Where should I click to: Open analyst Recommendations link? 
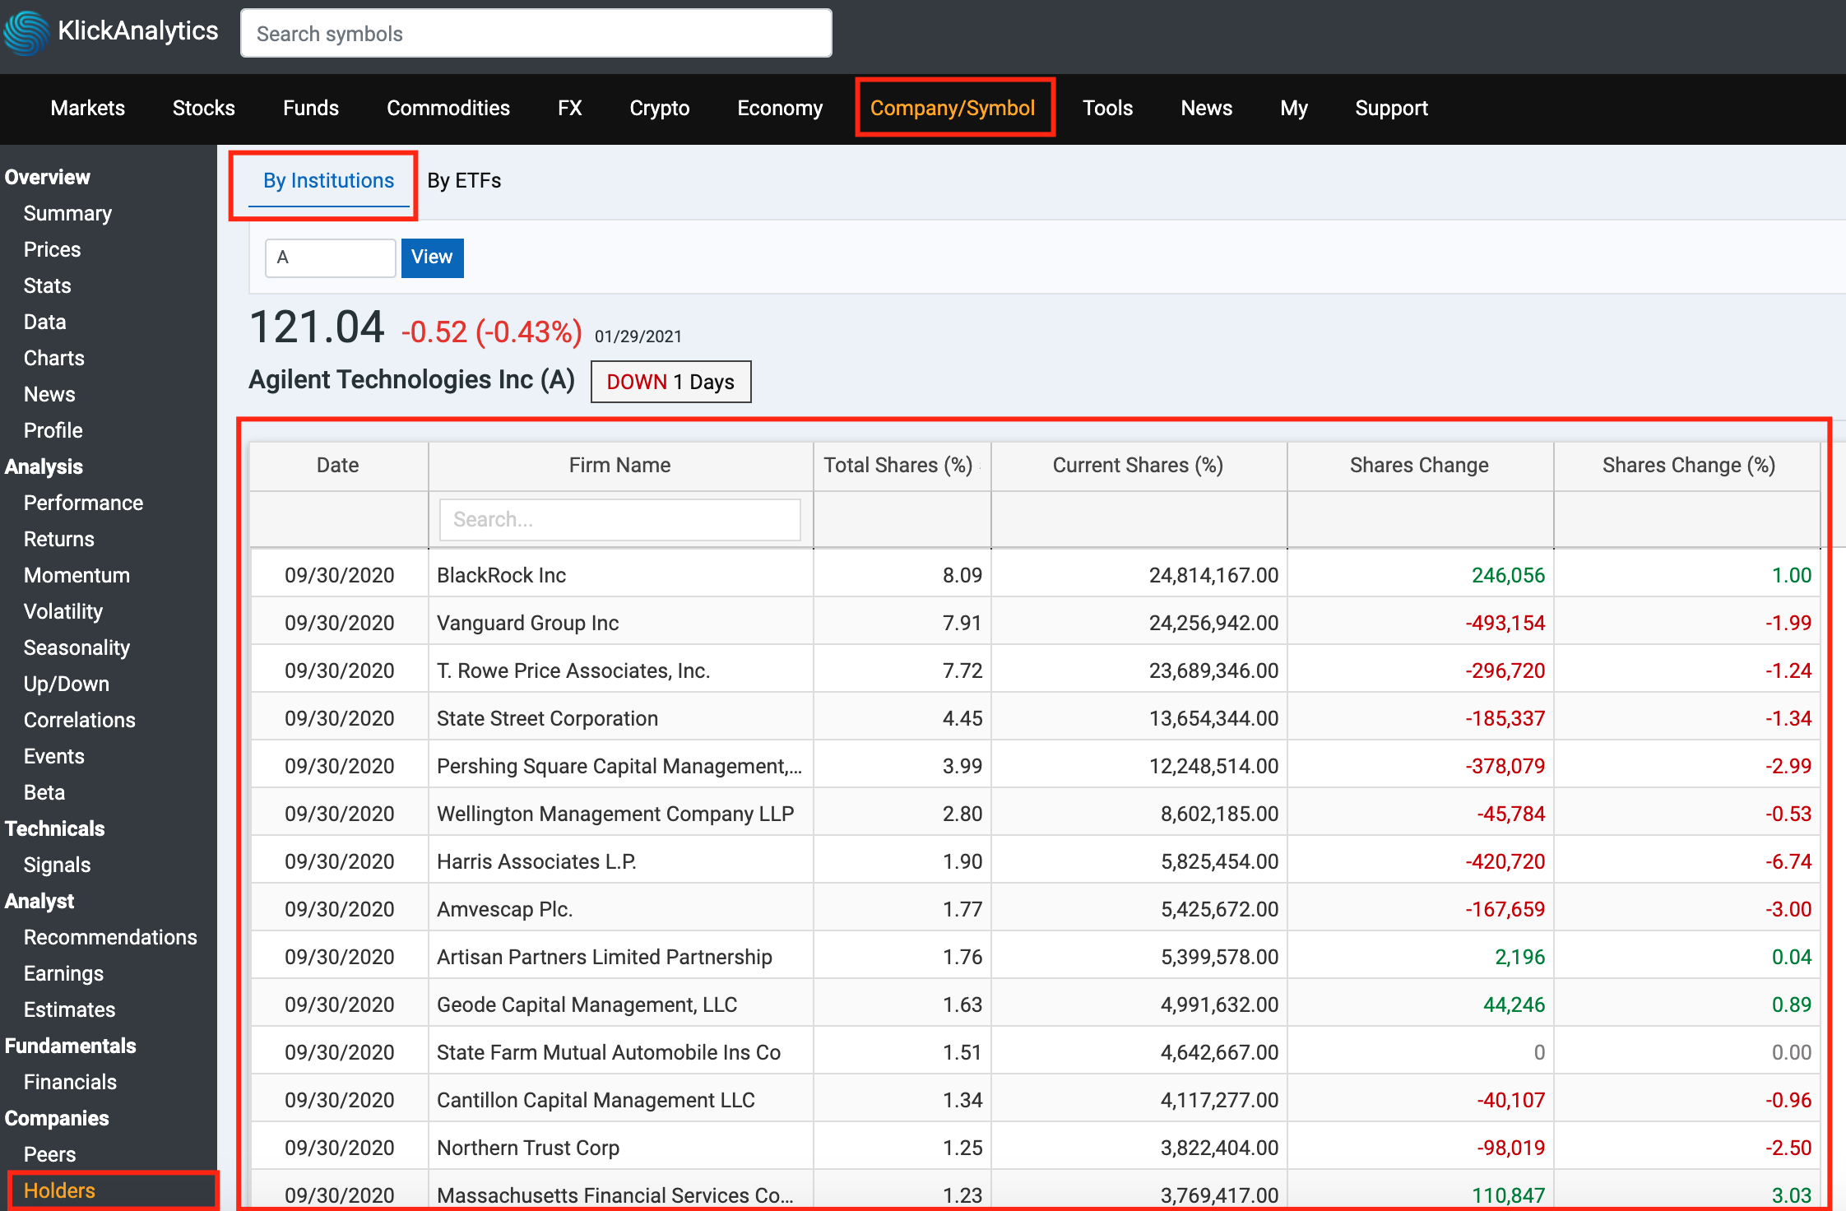click(x=110, y=937)
